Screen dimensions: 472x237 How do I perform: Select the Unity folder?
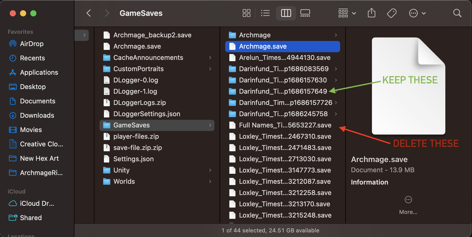tap(121, 170)
